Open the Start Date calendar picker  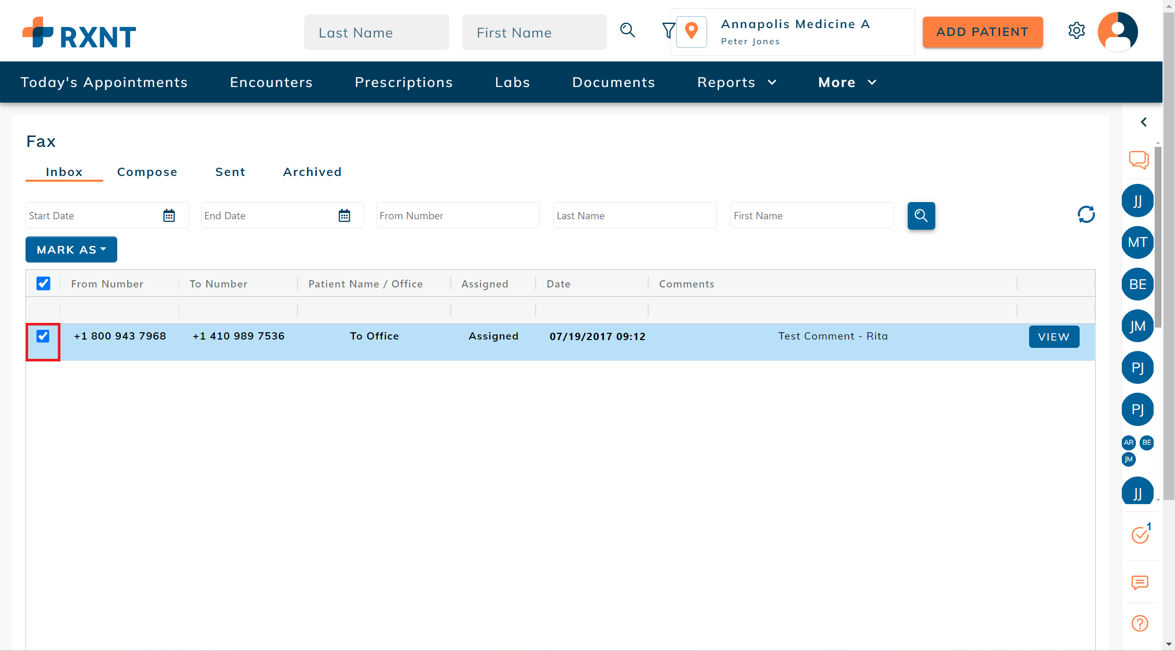169,215
